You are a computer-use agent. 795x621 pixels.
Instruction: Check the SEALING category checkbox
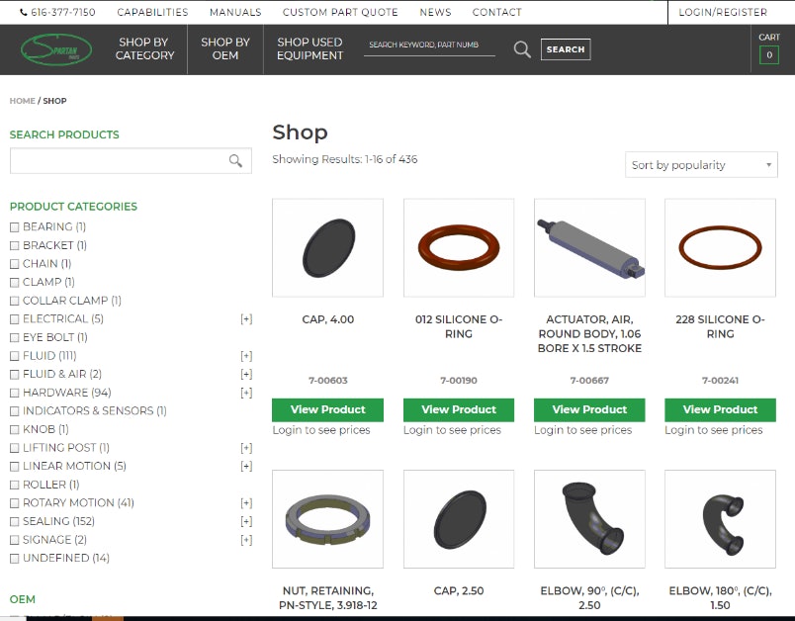pos(14,521)
